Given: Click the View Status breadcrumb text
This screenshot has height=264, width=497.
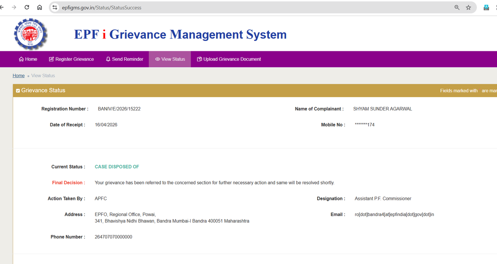Looking at the screenshot, I should (x=43, y=76).
